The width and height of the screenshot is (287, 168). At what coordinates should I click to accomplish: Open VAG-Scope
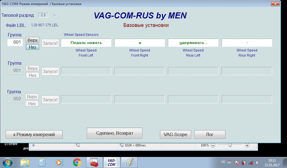point(175,135)
